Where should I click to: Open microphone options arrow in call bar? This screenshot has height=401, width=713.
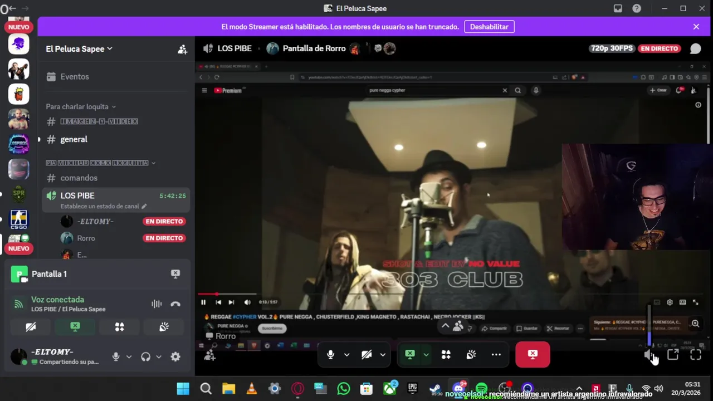(346, 354)
